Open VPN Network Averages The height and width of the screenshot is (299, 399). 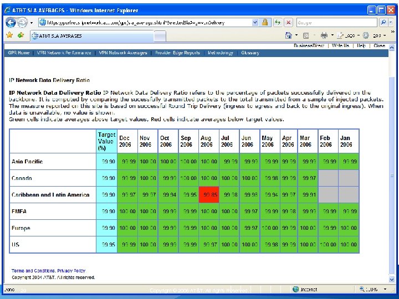point(123,53)
